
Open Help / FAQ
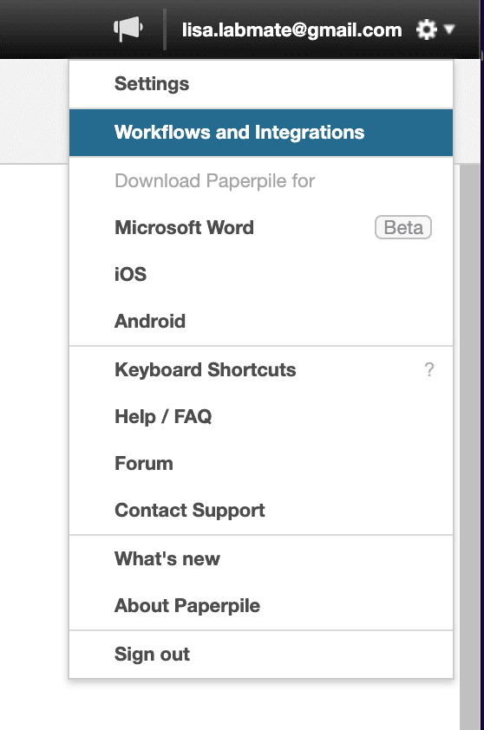[x=261, y=417]
